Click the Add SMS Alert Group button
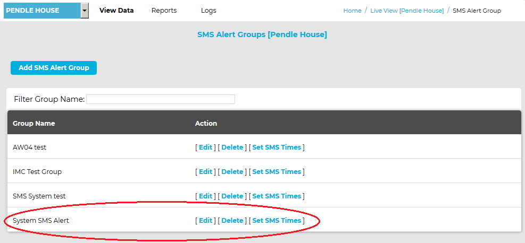 (54, 68)
